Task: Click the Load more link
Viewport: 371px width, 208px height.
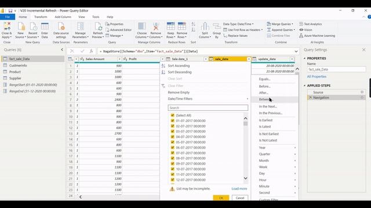Action: pos(239,189)
